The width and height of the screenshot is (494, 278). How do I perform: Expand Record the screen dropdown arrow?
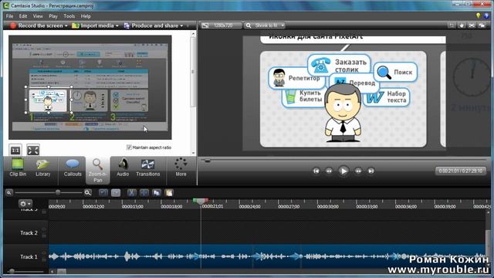pos(66,25)
